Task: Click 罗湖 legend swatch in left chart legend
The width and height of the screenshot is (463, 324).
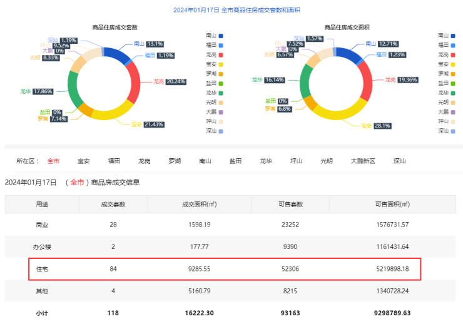Action: point(221,74)
